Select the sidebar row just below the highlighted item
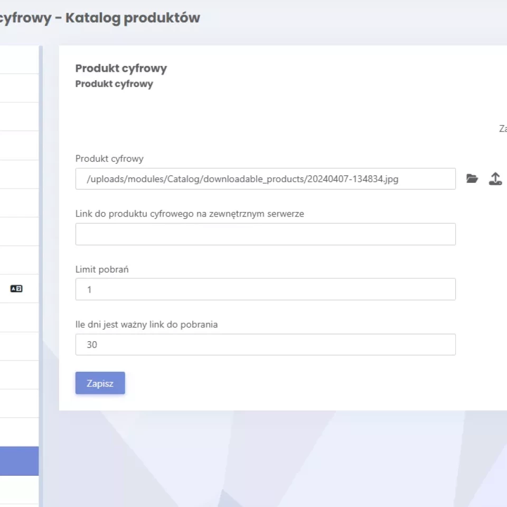The width and height of the screenshot is (507, 507). pos(19,490)
